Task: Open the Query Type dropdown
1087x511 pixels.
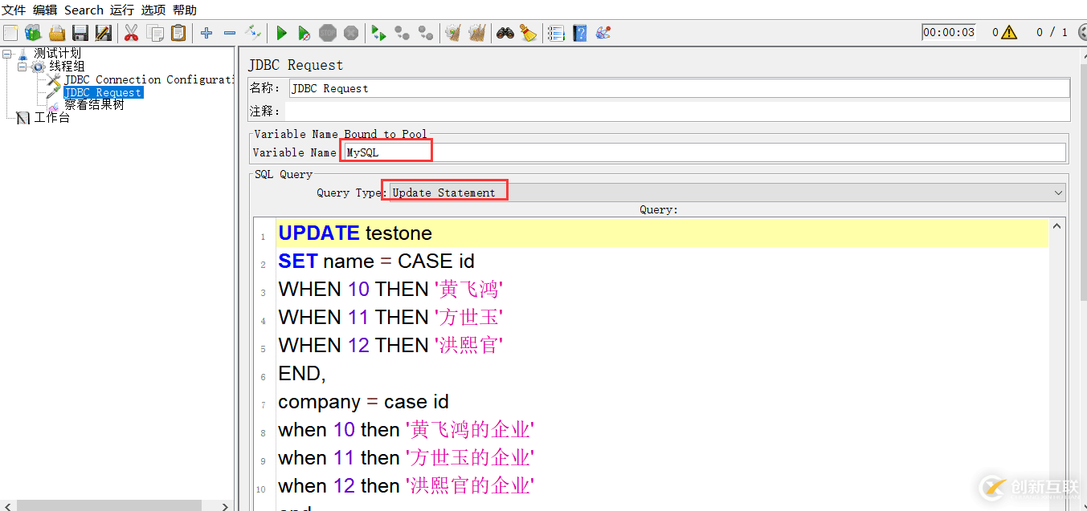Action: [x=728, y=193]
